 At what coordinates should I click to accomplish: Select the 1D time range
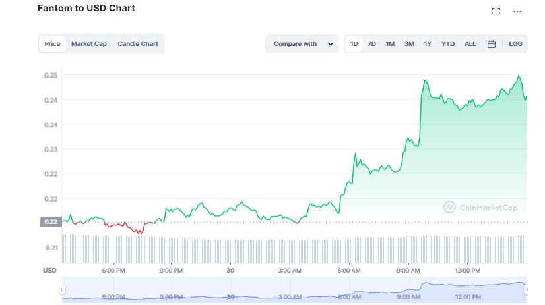point(354,44)
